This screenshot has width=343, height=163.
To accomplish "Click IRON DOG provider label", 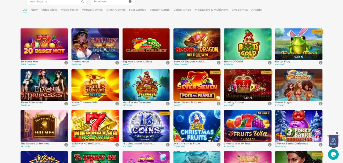I will coord(280,146).
